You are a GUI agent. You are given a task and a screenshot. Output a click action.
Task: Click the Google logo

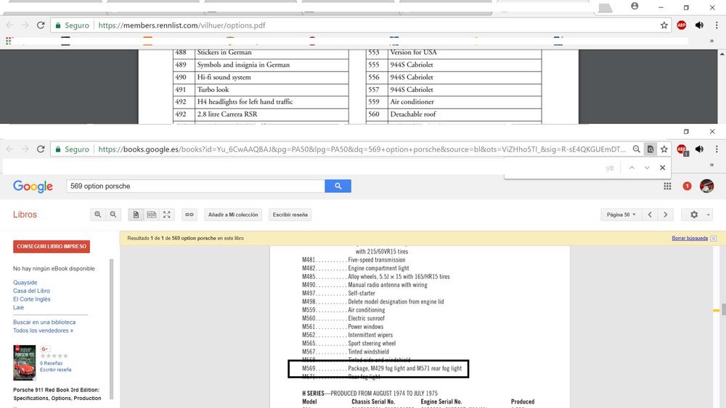tap(33, 186)
